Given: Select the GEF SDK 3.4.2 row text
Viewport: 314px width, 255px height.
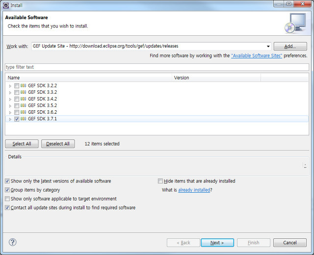Looking at the screenshot, I should pos(43,99).
